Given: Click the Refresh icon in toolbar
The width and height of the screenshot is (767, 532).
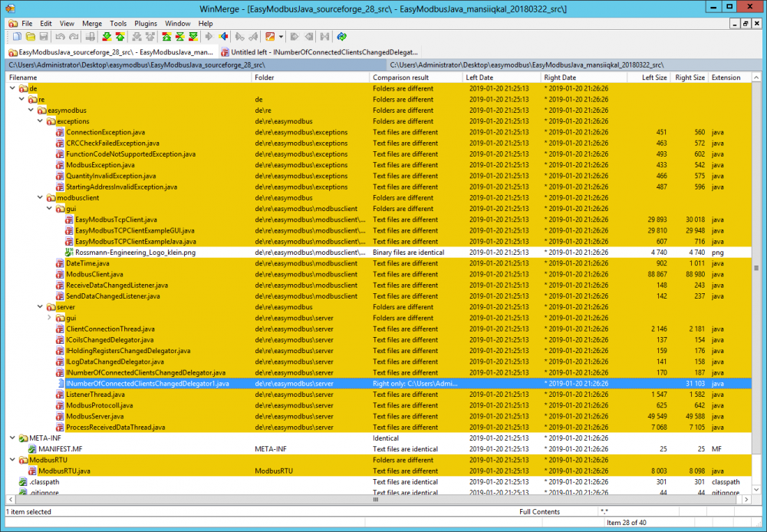Looking at the screenshot, I should pos(341,36).
